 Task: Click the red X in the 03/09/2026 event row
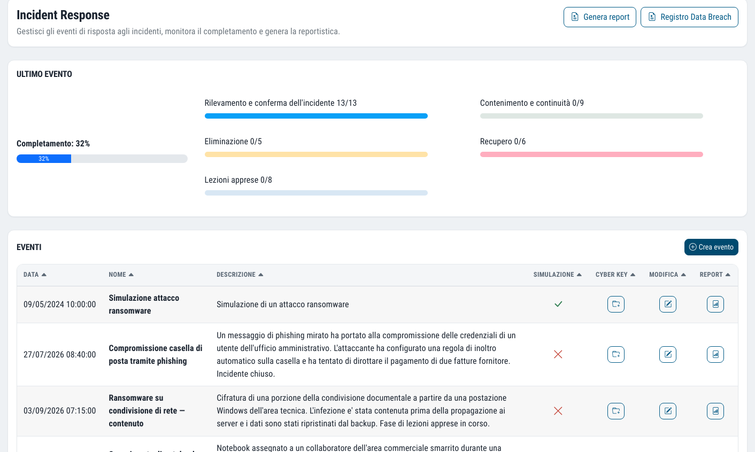[x=558, y=411]
